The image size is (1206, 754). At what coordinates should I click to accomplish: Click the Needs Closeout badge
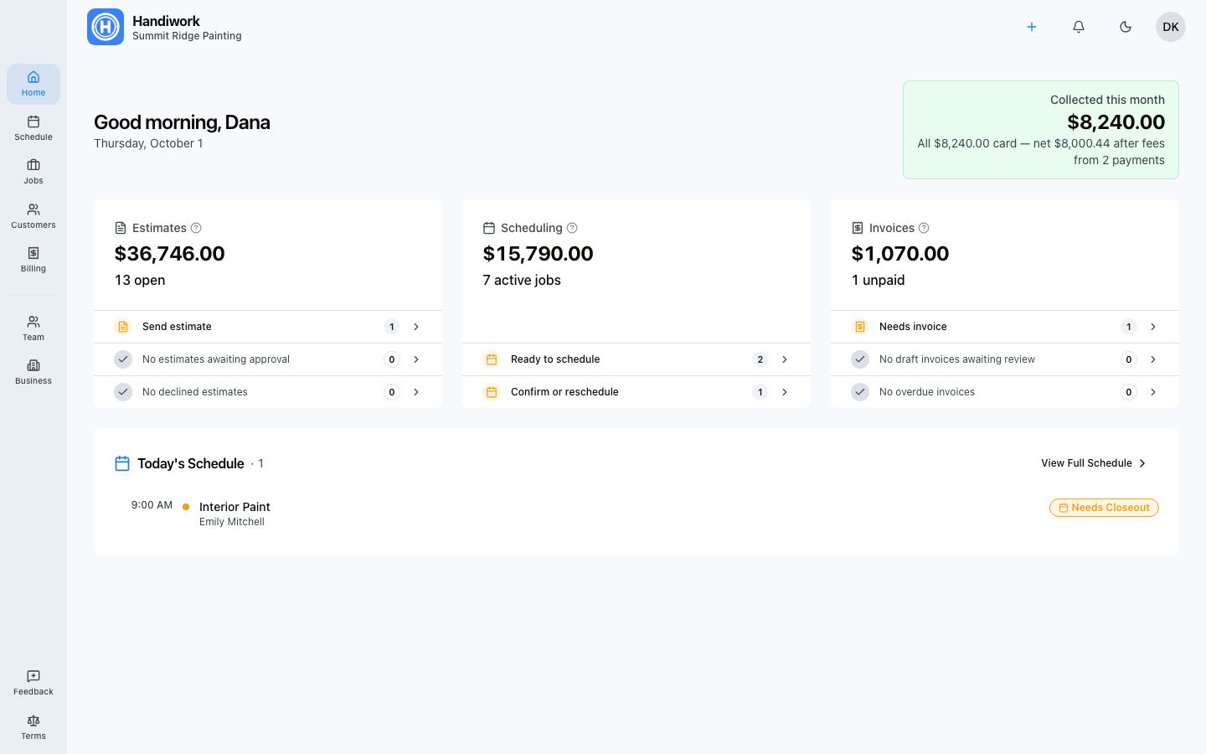click(x=1104, y=508)
